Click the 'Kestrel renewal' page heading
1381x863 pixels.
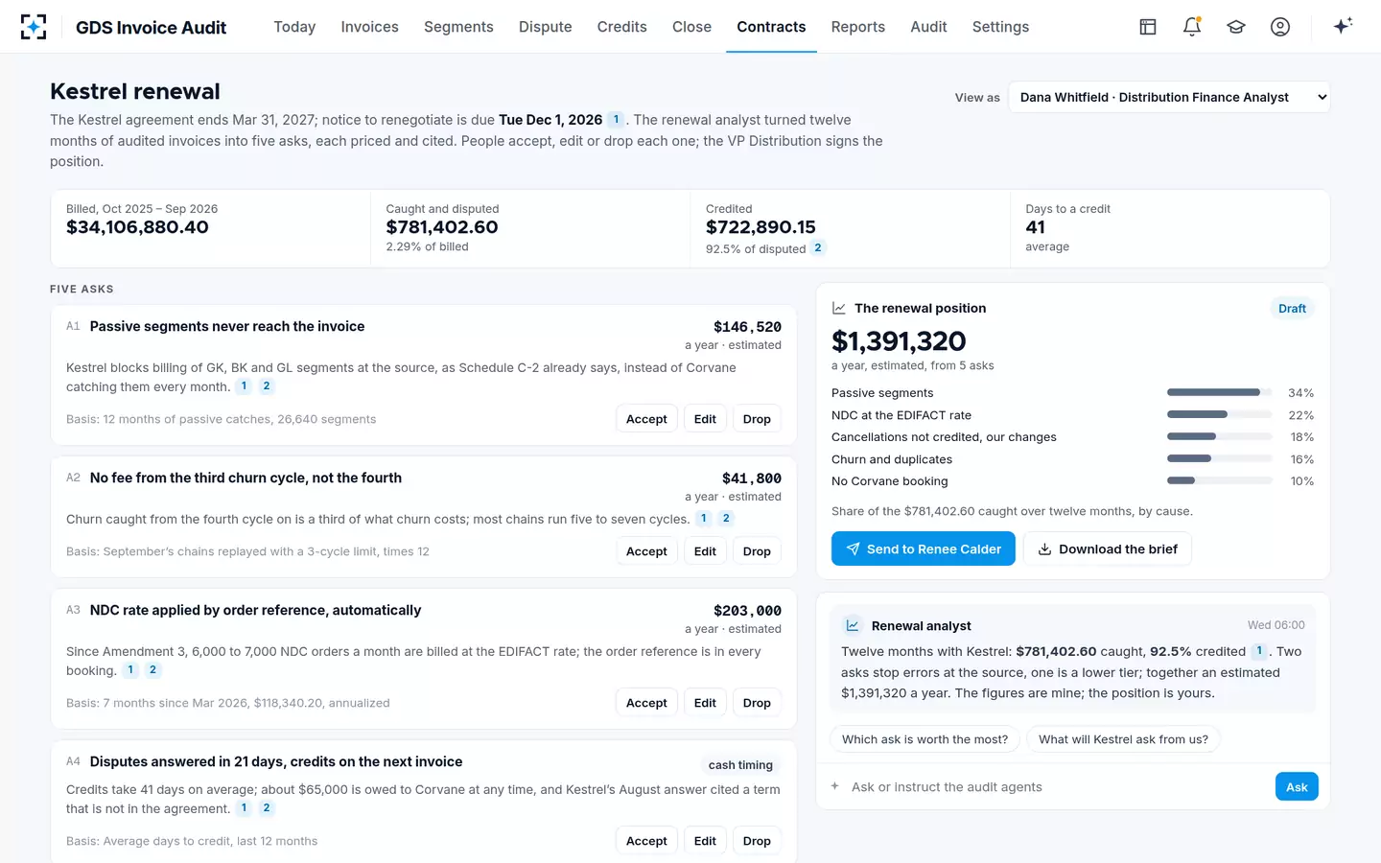click(135, 91)
